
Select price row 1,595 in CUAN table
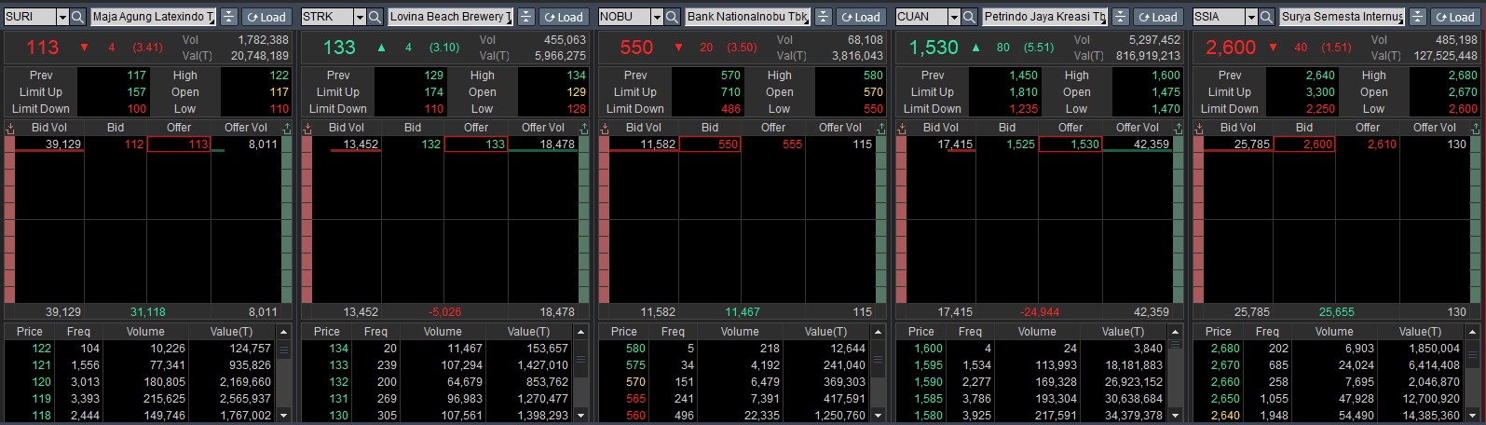pos(1033,365)
